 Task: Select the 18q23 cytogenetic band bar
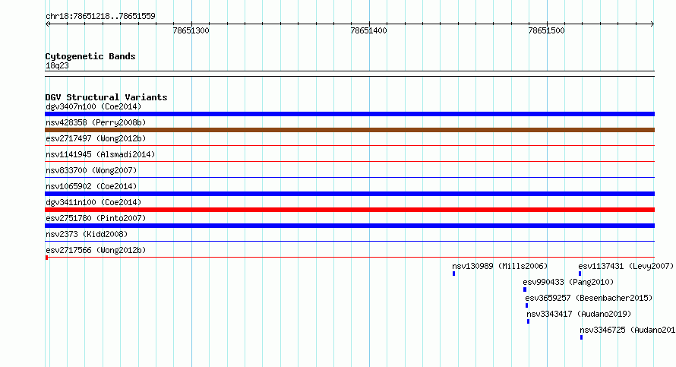click(x=349, y=74)
